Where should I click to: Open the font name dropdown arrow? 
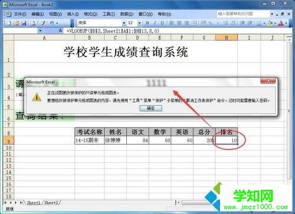(124, 23)
